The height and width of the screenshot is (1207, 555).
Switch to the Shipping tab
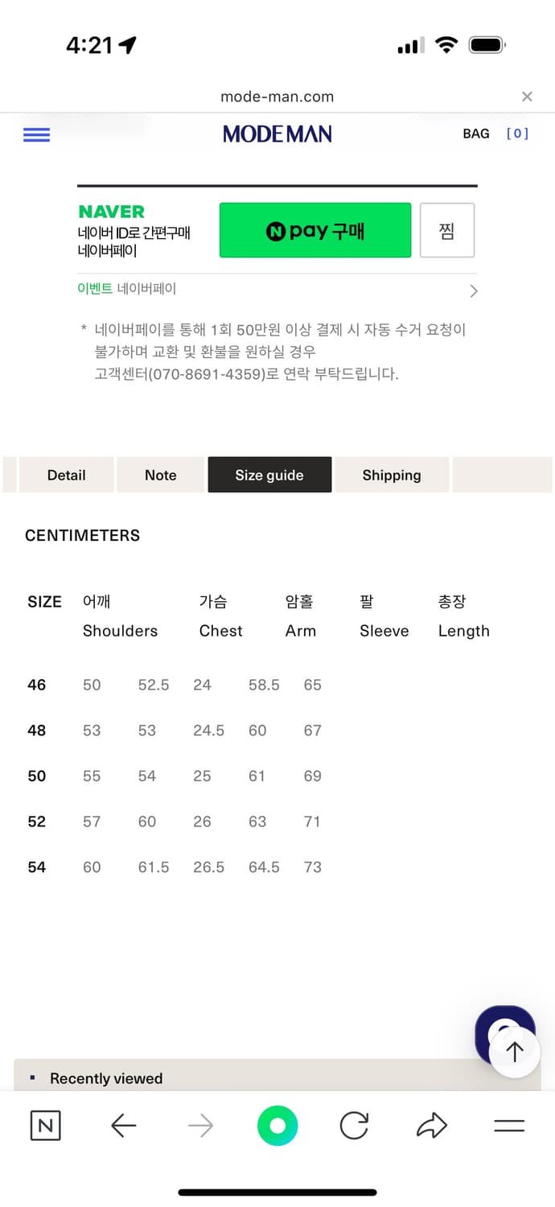pos(392,475)
